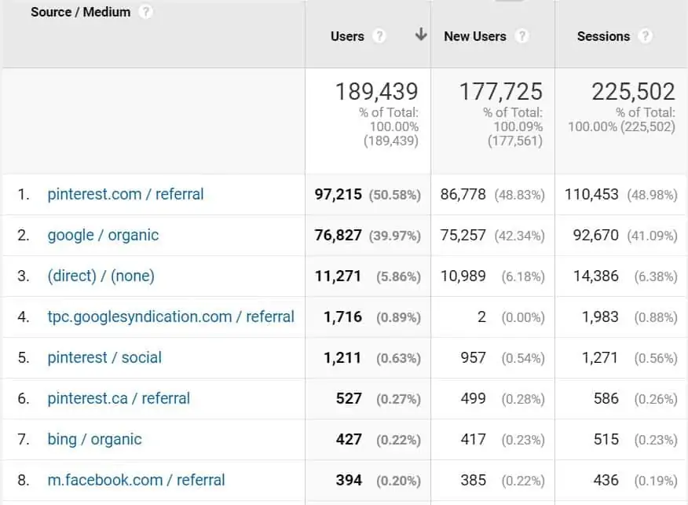Select users value 97,215 for pinterest.com
This screenshot has width=688, height=505.
click(x=339, y=194)
